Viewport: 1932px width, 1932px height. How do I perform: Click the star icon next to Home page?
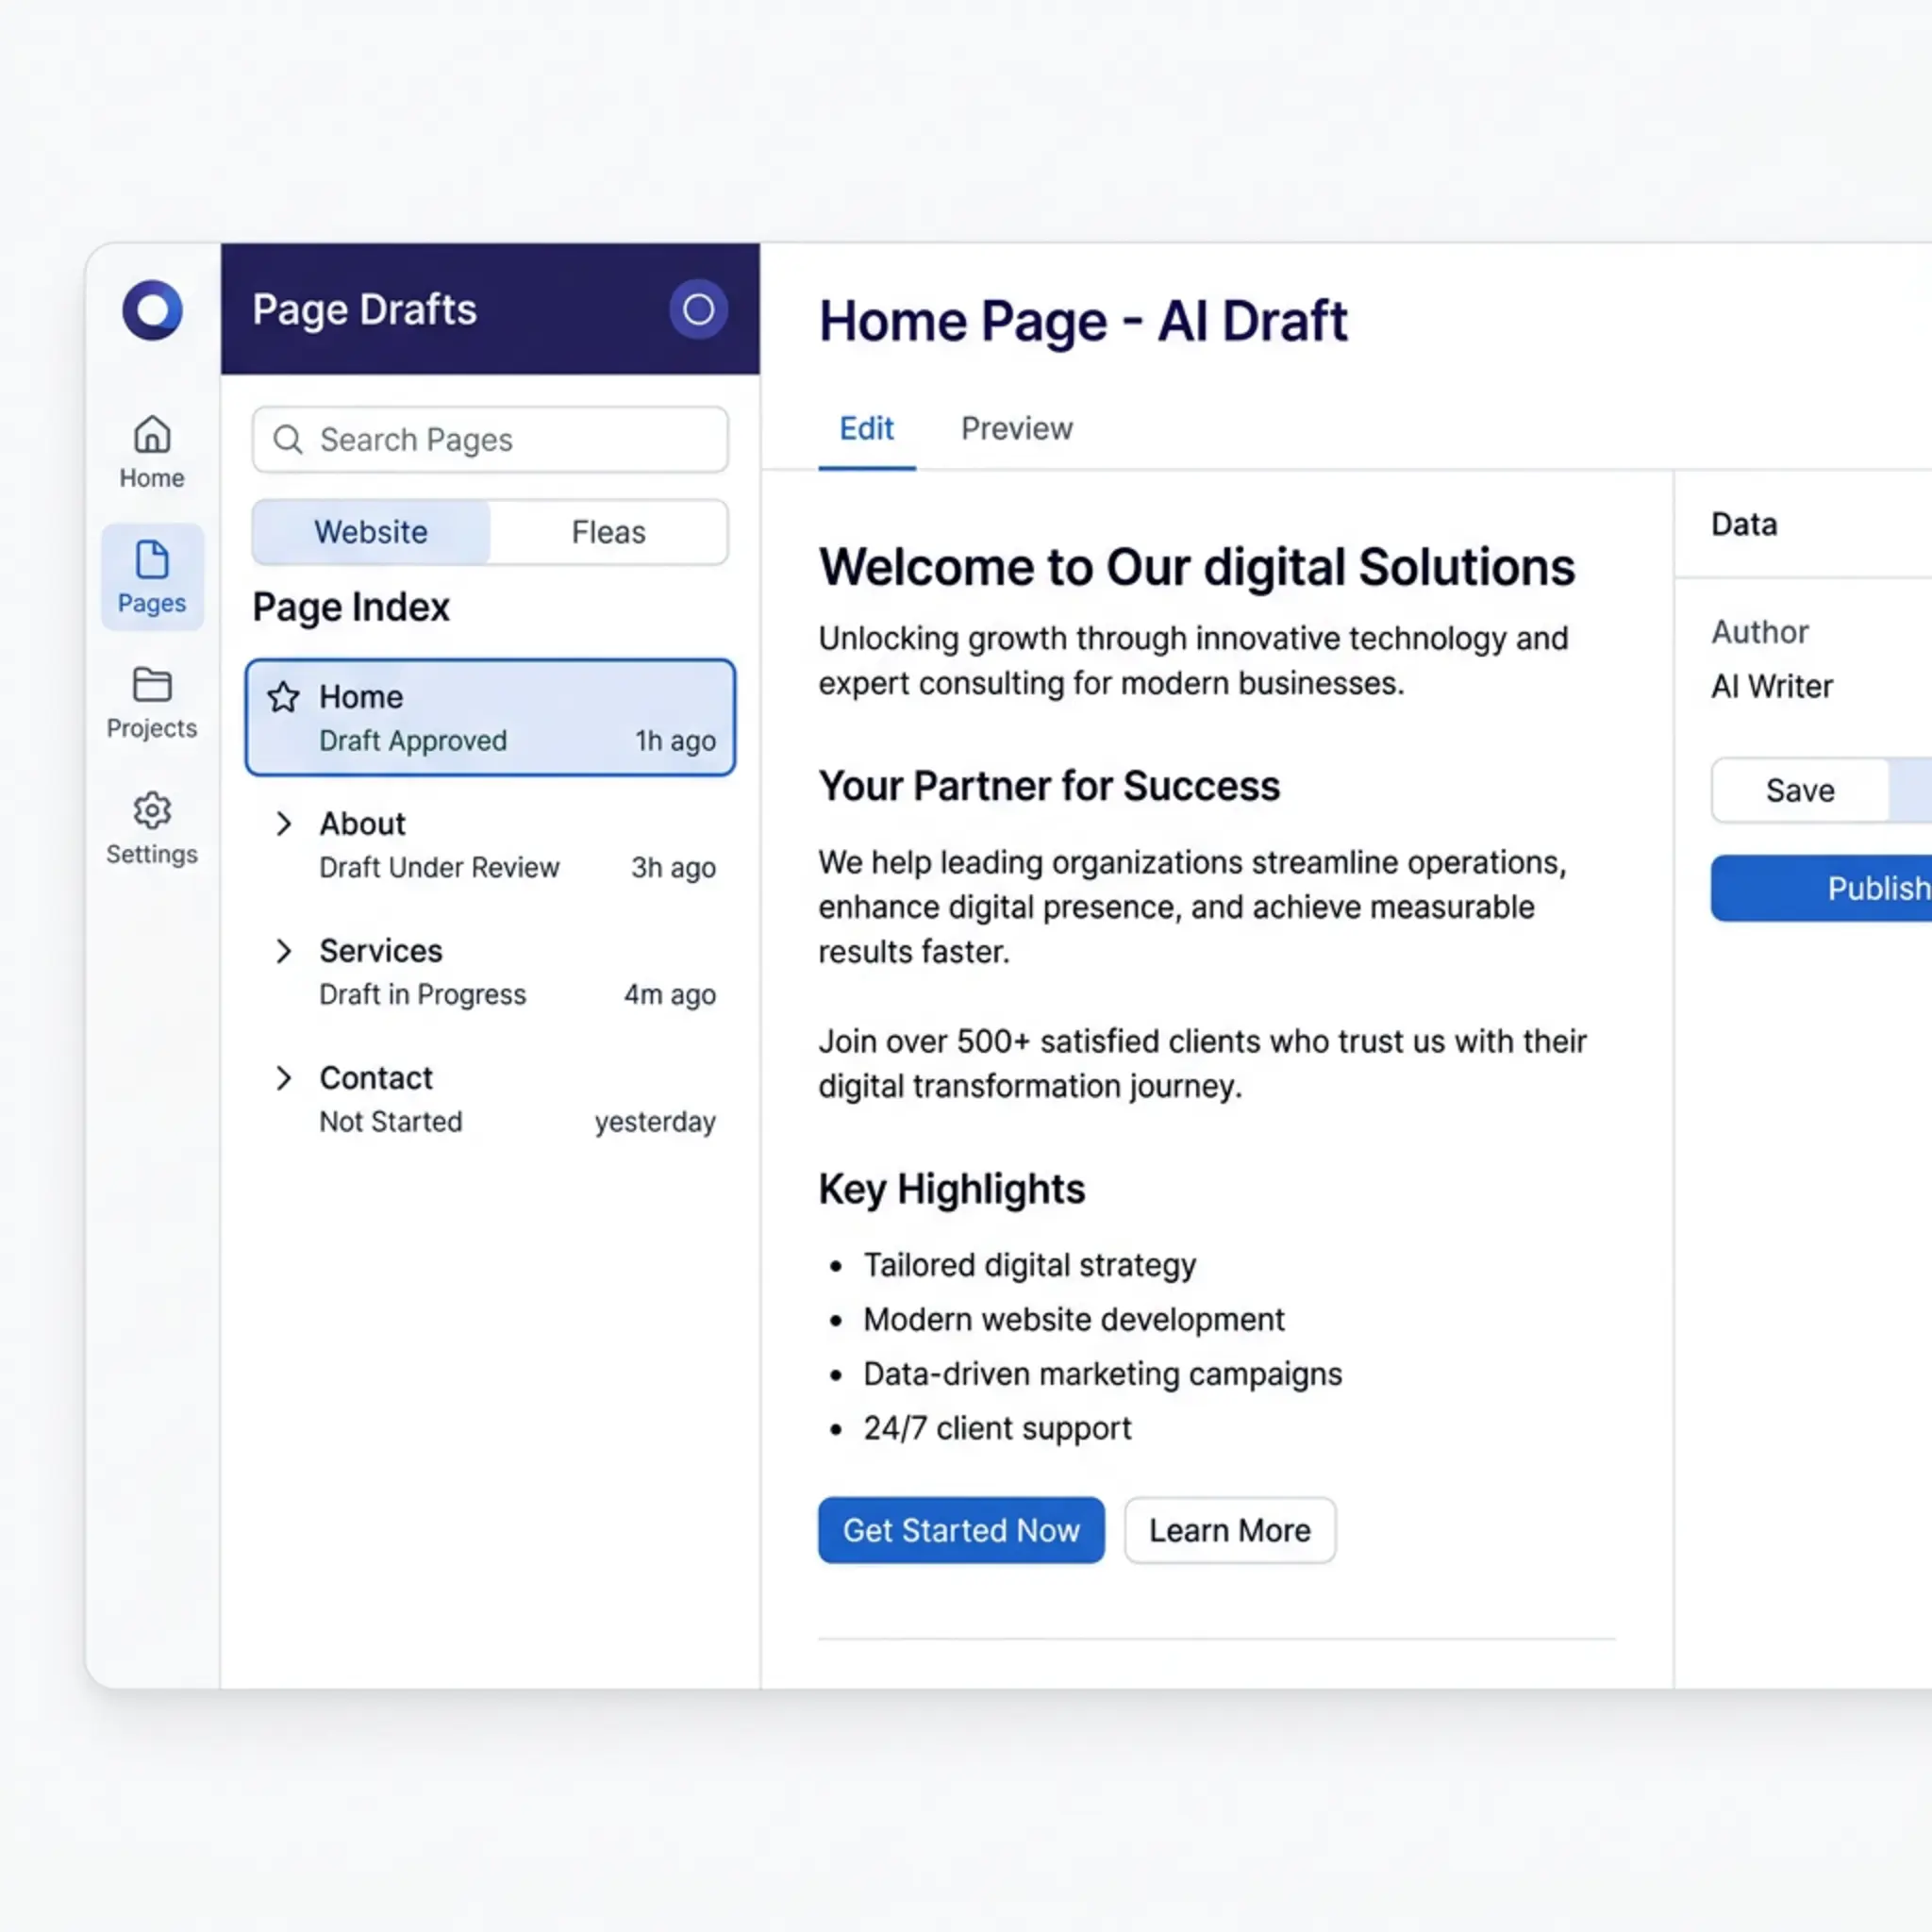(283, 697)
